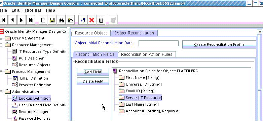Click the Reconciliation Fields for Object: FLATFILERO label

159,71
